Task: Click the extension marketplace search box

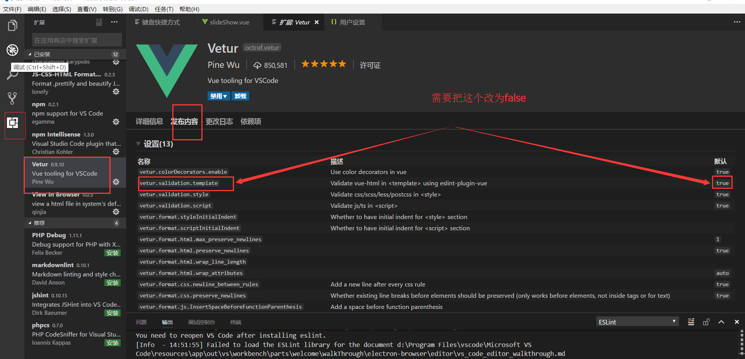Action: point(77,40)
